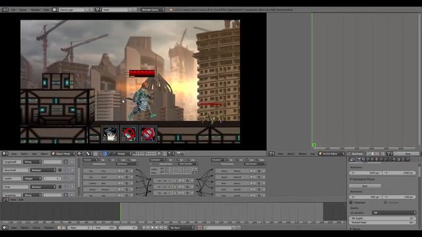Toggle the Sensors Sel checkbox

pyautogui.click(x=100, y=160)
